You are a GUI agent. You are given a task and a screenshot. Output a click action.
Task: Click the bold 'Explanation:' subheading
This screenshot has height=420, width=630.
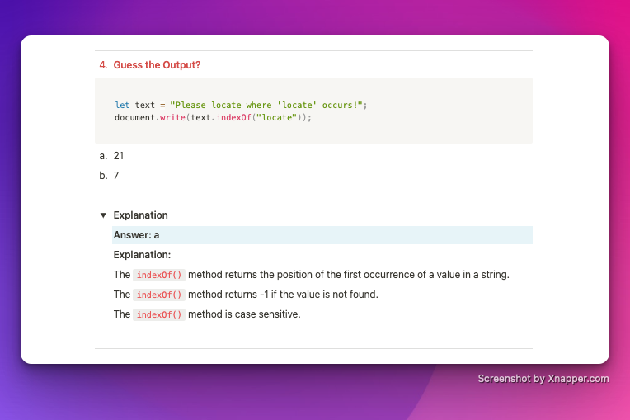point(142,255)
